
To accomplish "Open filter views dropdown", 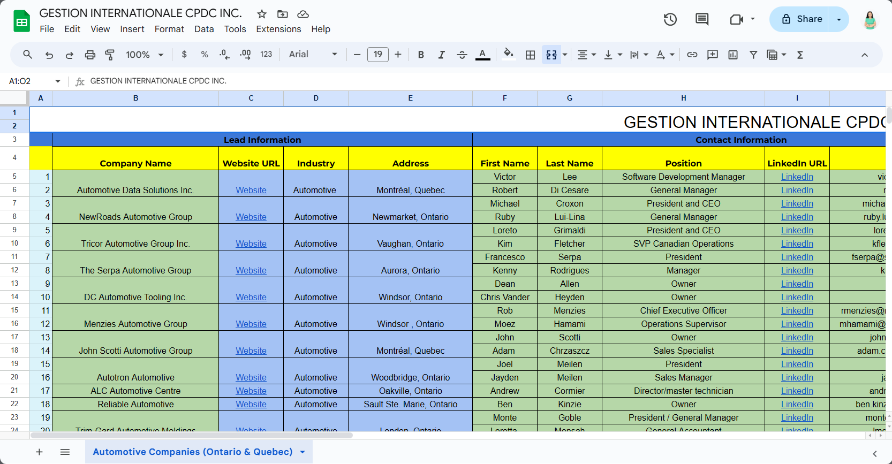I will 776,55.
